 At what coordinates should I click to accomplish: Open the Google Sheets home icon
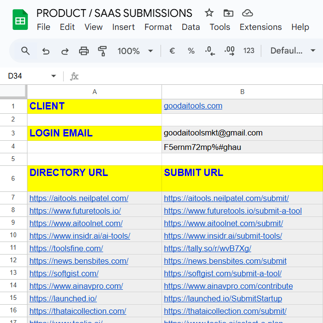pos(20,20)
